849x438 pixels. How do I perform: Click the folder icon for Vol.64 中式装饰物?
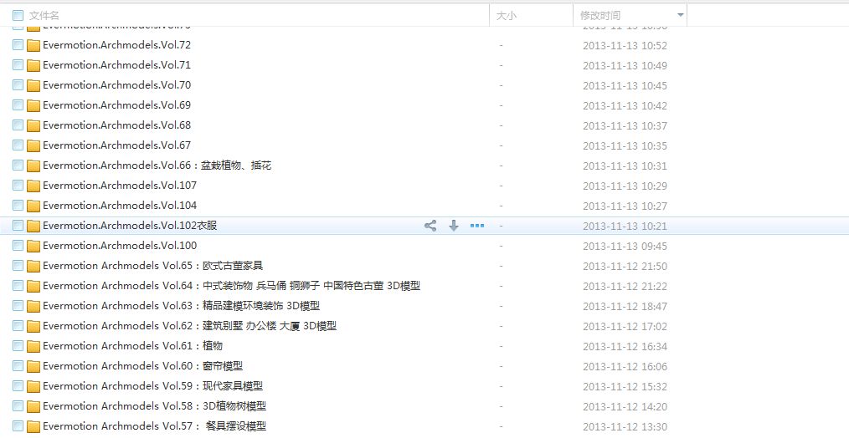[x=33, y=286]
